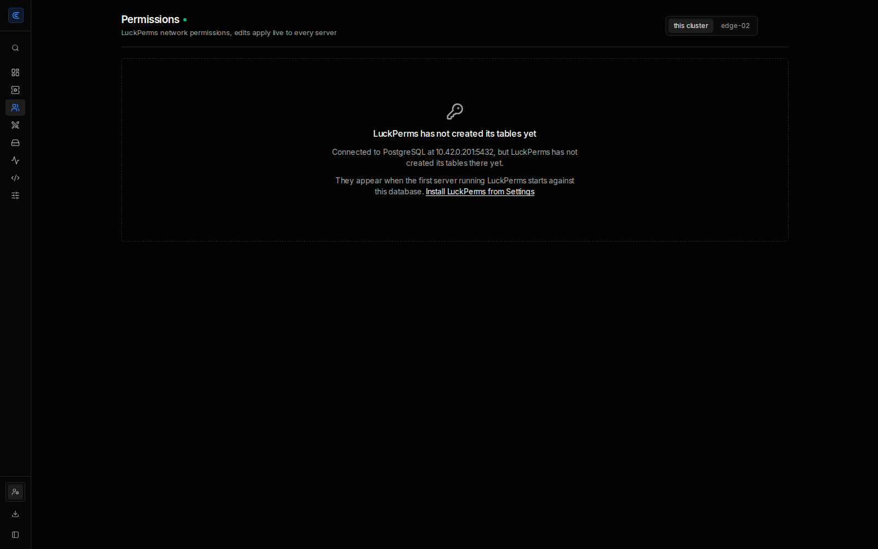Open the code brackets sidebar icon
The image size is (878, 549).
pyautogui.click(x=15, y=178)
